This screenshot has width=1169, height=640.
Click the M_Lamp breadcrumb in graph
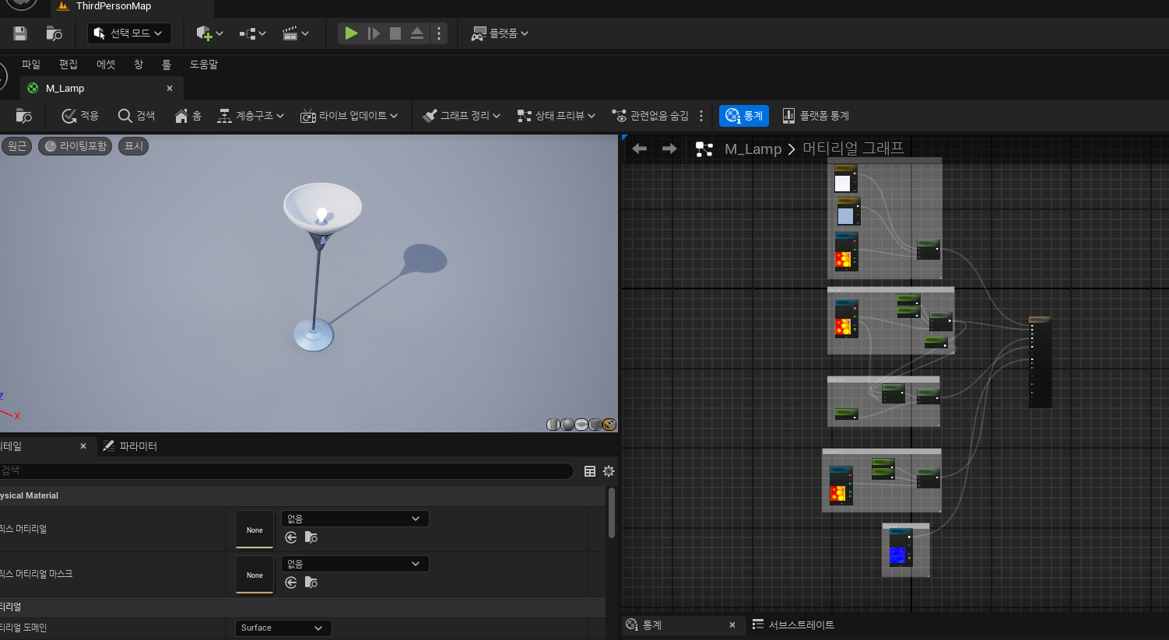753,149
